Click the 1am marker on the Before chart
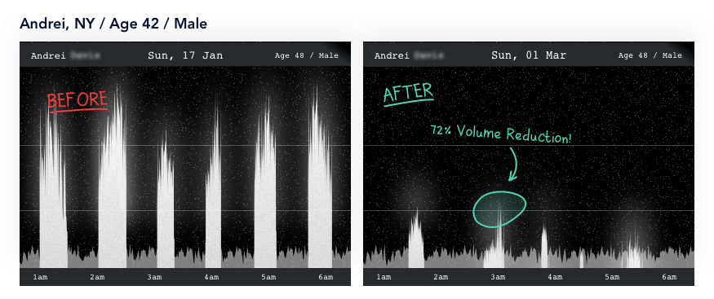Viewport: 714px width, 299px height. [40, 277]
